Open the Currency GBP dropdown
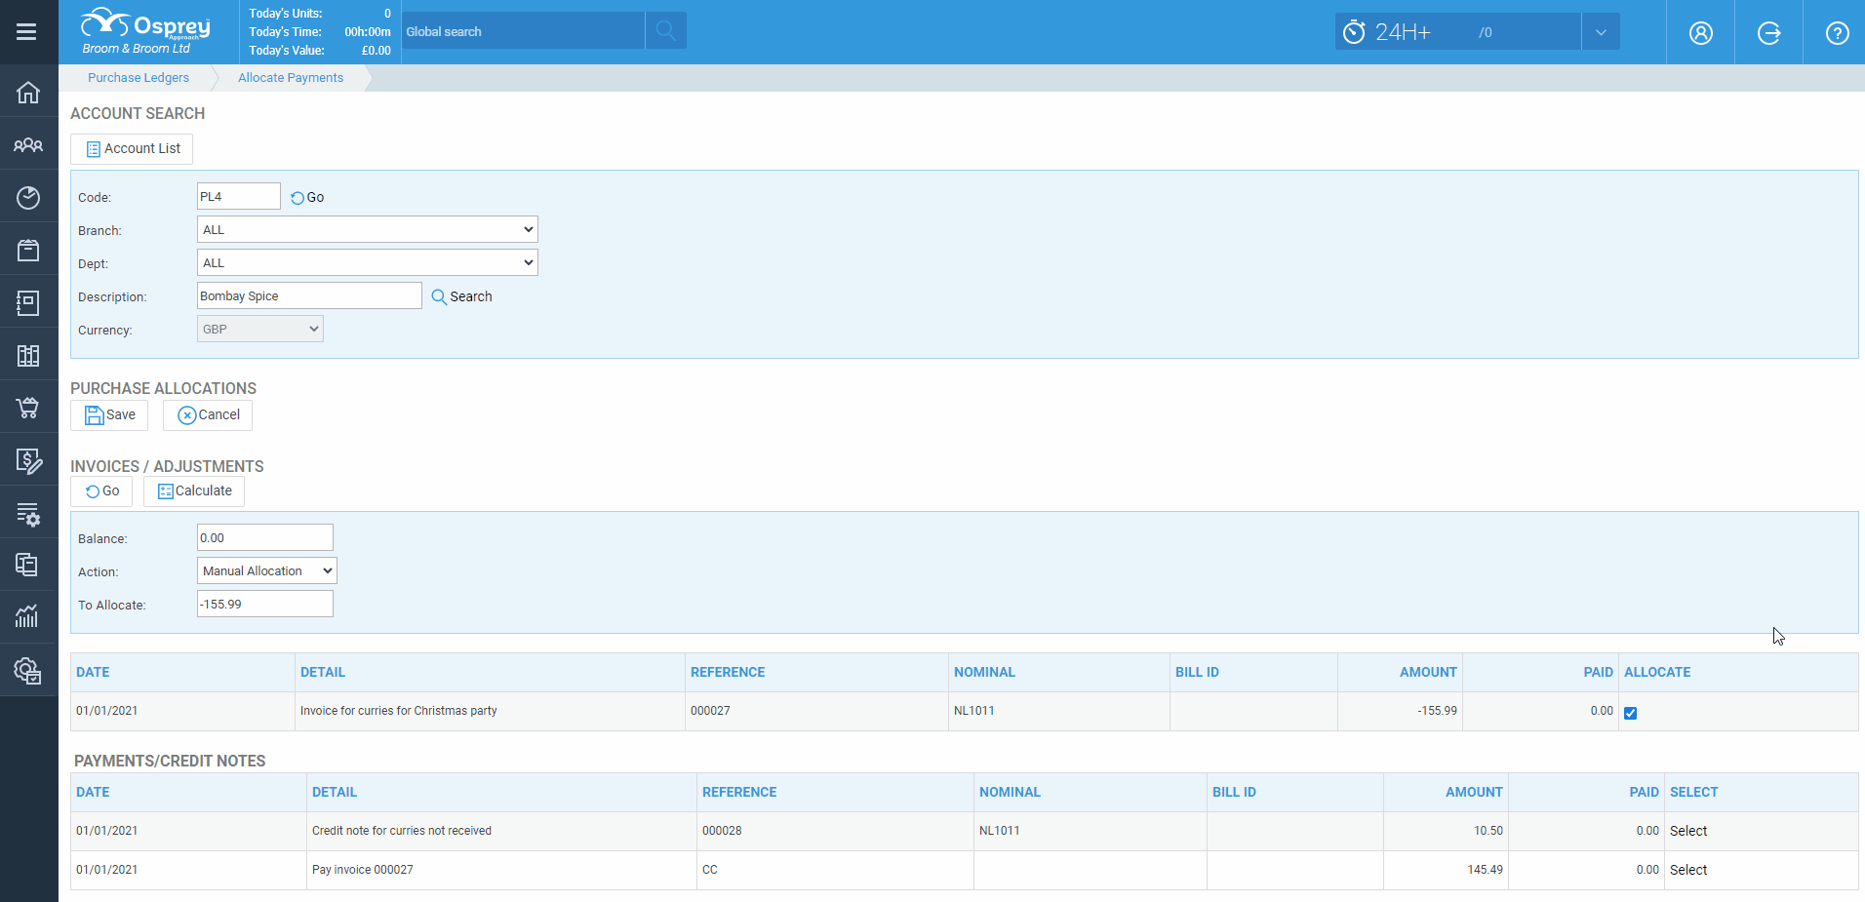This screenshot has height=902, width=1865. pyautogui.click(x=260, y=330)
